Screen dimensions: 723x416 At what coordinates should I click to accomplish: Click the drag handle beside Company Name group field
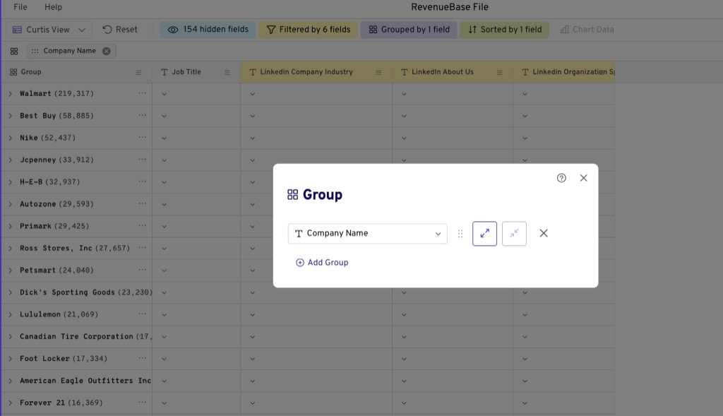click(x=460, y=233)
